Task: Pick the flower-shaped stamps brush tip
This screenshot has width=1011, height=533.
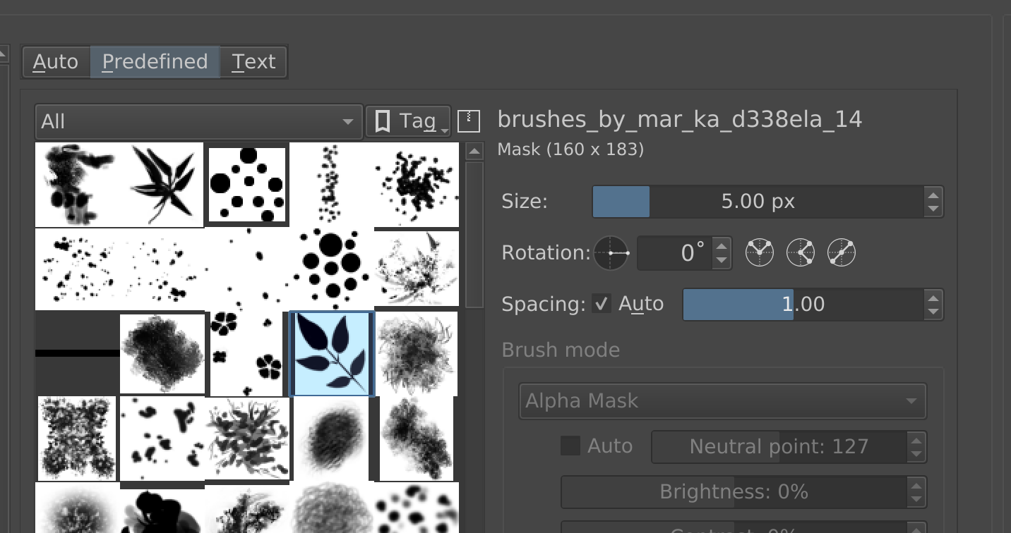Action: [246, 353]
